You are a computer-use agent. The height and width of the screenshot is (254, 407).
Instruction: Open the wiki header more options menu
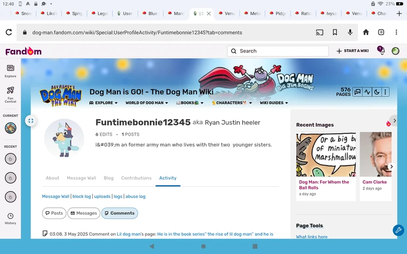coord(385,92)
